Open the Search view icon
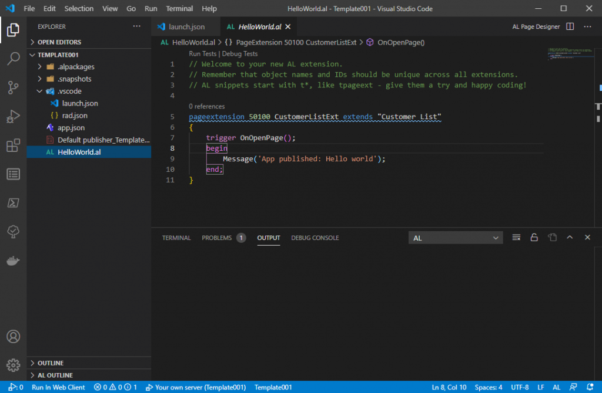Viewport: 602px width, 393px height. [13, 59]
